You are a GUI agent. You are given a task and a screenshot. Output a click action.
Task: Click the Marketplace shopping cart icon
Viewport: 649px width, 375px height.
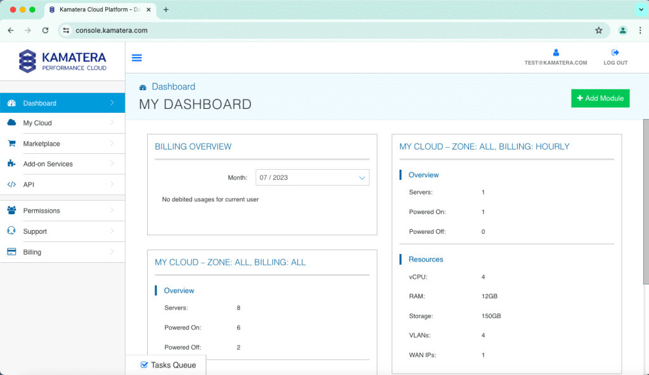[x=11, y=143]
